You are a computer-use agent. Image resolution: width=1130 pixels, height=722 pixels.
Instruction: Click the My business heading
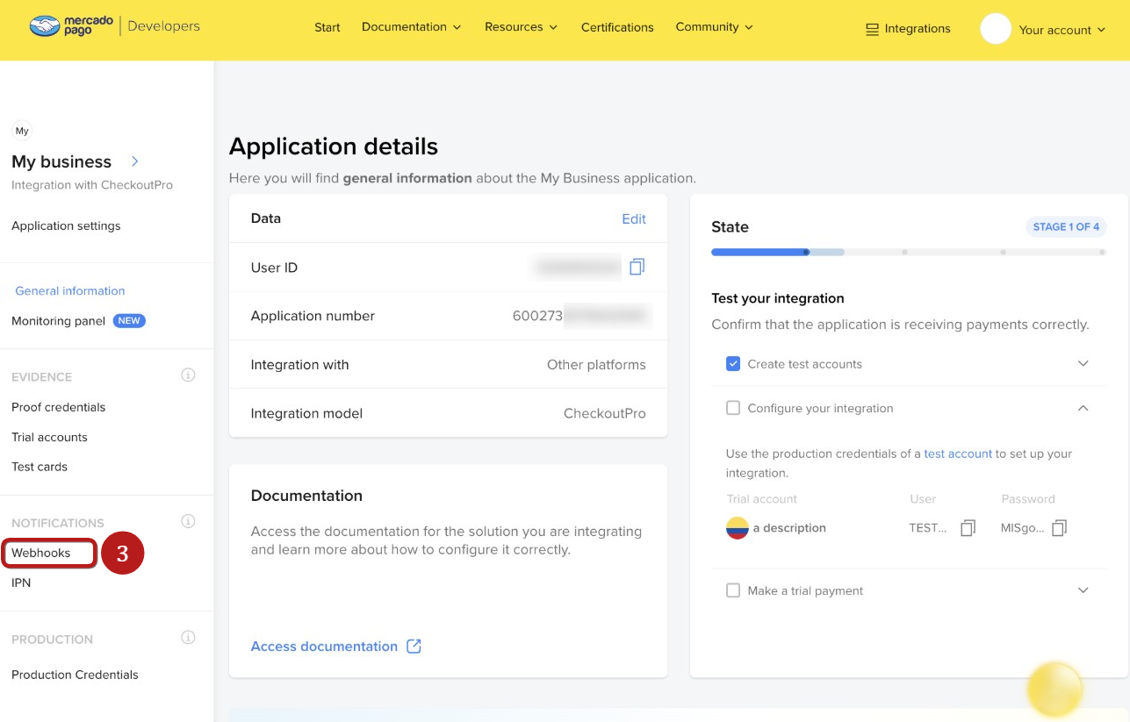coord(61,161)
